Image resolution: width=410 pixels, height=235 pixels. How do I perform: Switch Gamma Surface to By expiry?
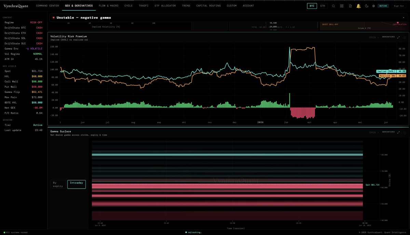[x=58, y=184]
